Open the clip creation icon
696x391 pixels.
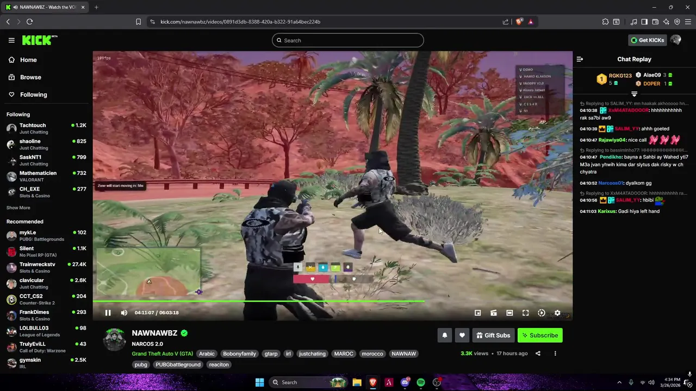click(494, 313)
